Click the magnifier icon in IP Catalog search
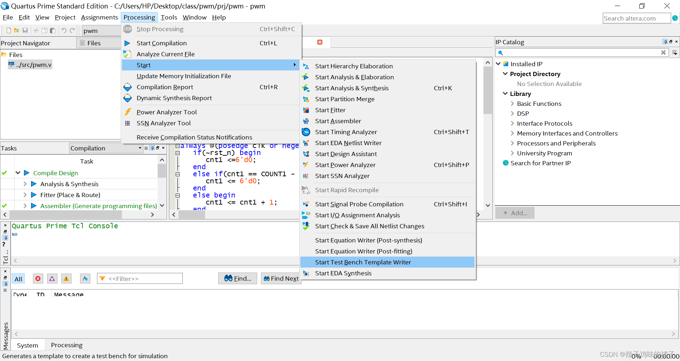Image resolution: width=680 pixels, height=361 pixels. click(x=500, y=53)
